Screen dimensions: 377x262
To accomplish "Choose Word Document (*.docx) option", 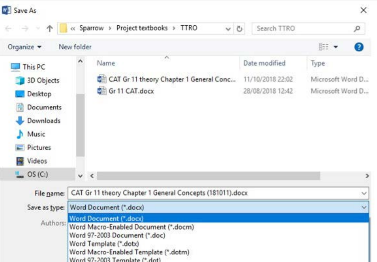I will [218, 219].
